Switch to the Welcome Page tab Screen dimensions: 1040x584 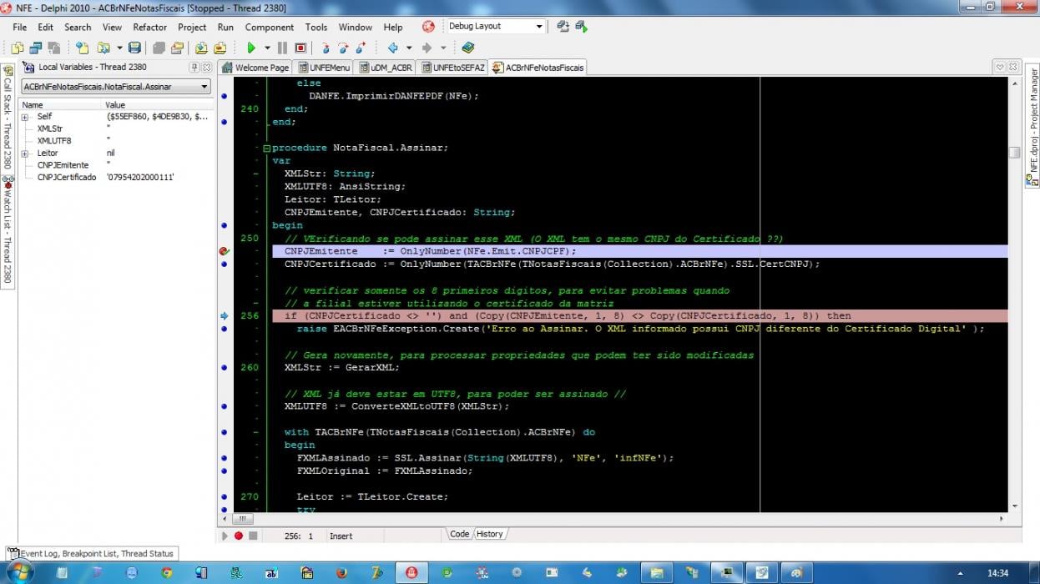coord(255,68)
